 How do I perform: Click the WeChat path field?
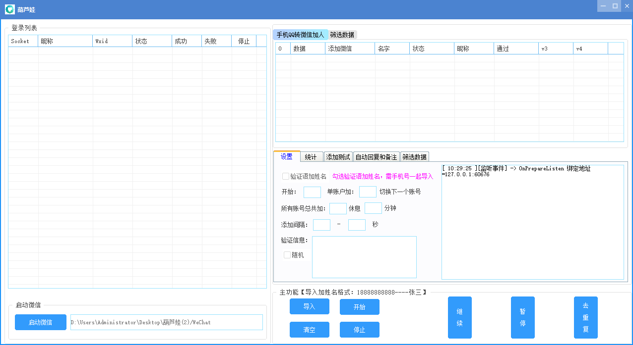coord(167,322)
